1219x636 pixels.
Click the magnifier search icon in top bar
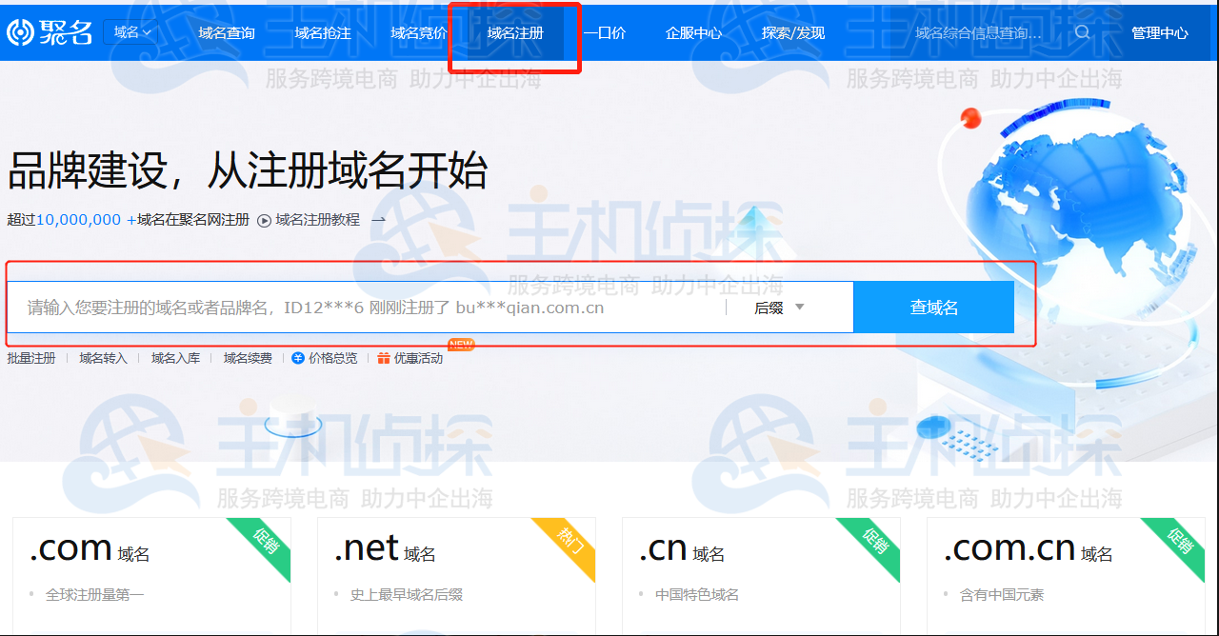tap(1082, 31)
